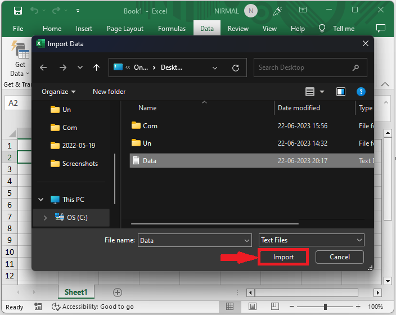Screen dimensions: 396x315
Task: Open the Page Layout tab
Action: (x=125, y=29)
